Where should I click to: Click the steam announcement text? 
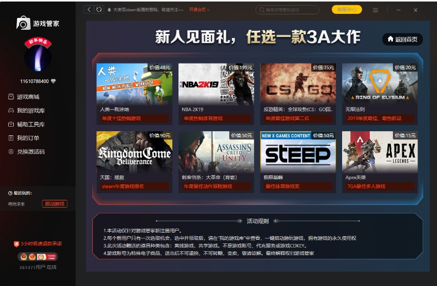[148, 10]
